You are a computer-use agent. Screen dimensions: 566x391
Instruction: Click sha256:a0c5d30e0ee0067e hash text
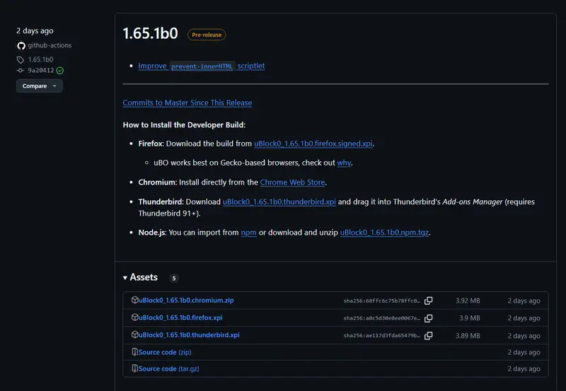[x=382, y=318]
